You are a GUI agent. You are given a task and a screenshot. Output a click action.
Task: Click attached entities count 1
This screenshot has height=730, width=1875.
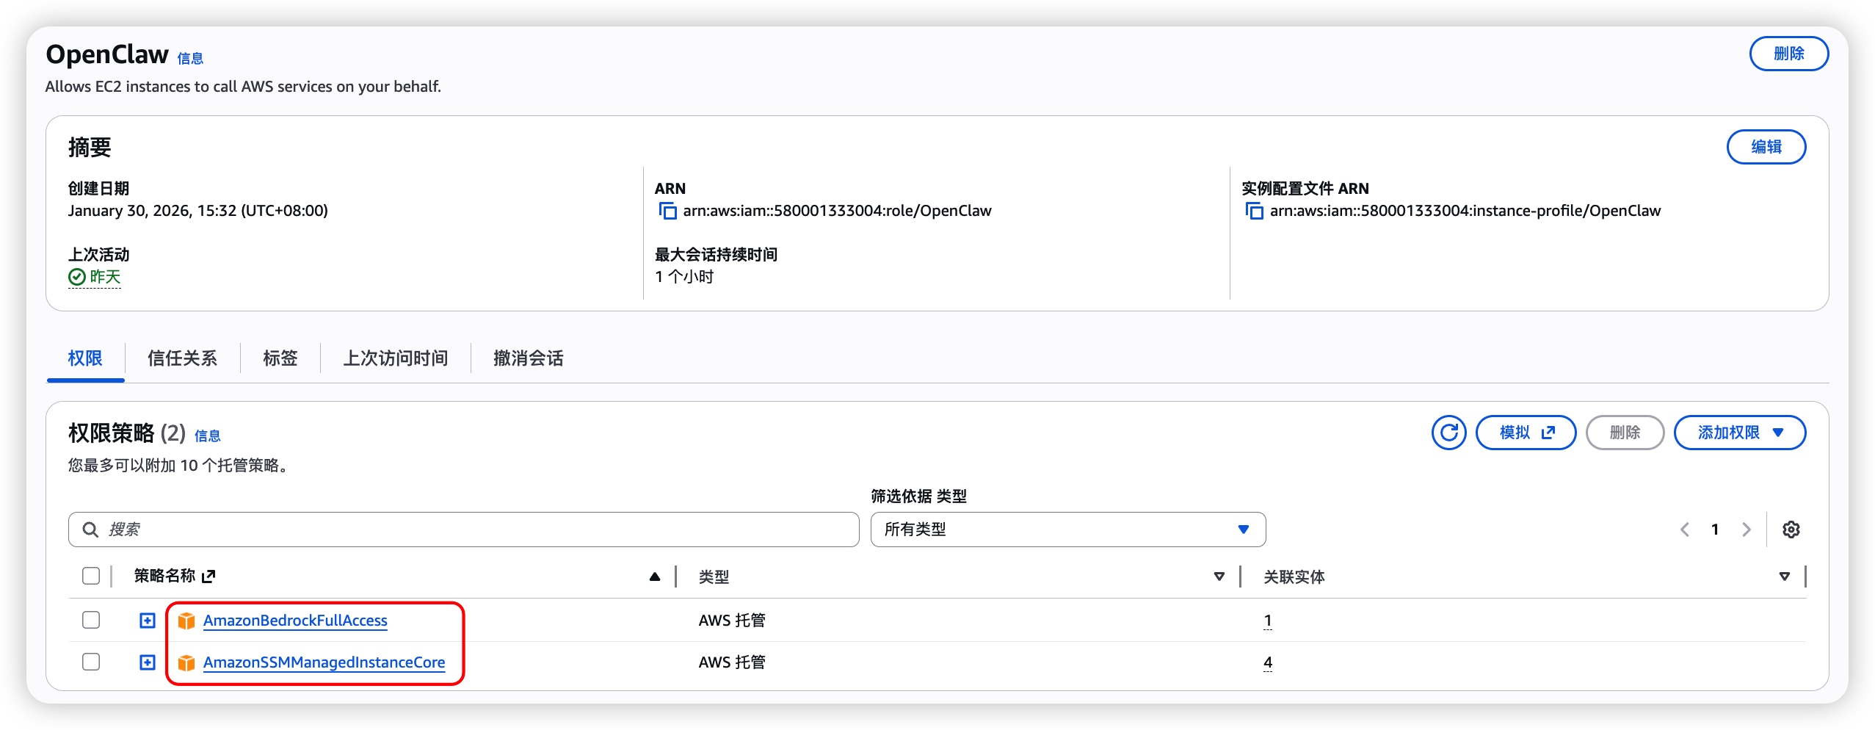point(1268,621)
